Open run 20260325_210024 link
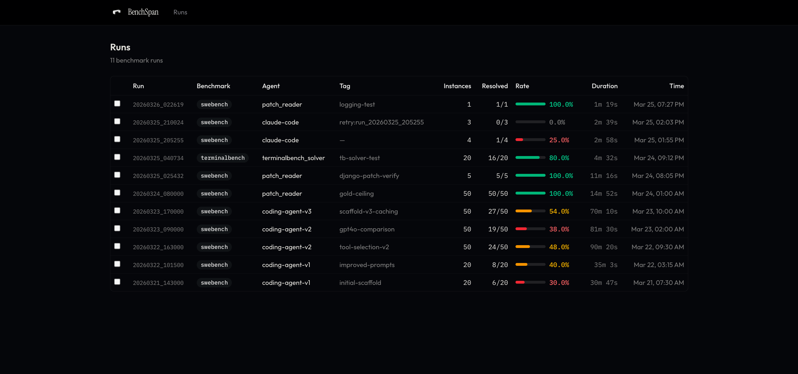The image size is (798, 374). pos(158,123)
